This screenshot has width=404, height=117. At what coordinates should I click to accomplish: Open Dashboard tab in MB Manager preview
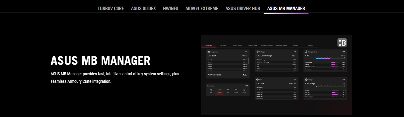(209, 46)
